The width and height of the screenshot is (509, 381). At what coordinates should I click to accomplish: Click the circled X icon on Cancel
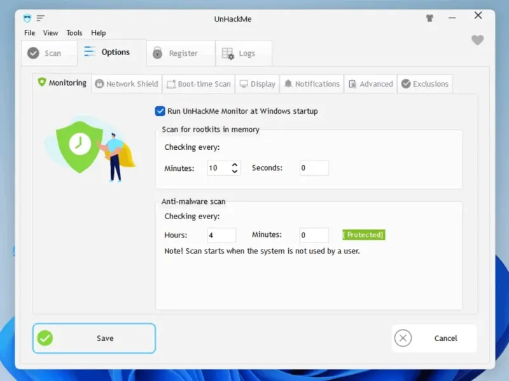point(403,338)
